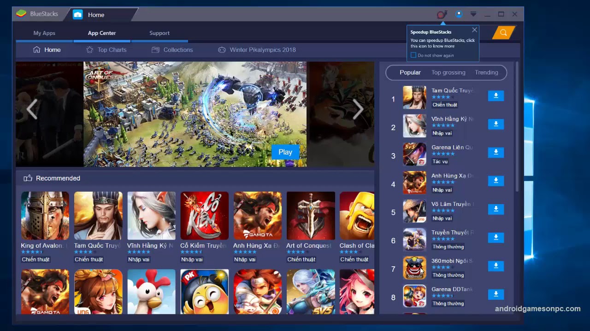Open the title bar dropdown arrow menu
The height and width of the screenshot is (331, 590).
tap(473, 14)
